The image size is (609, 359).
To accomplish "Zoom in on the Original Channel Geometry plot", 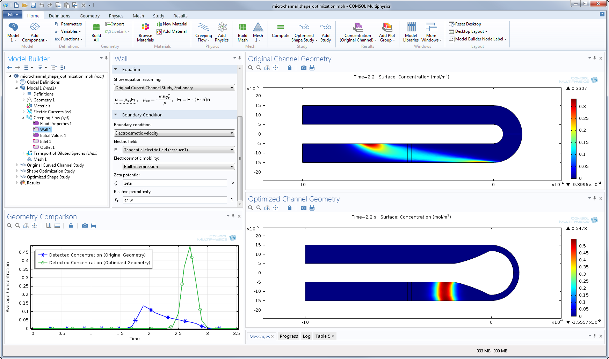I will 251,68.
